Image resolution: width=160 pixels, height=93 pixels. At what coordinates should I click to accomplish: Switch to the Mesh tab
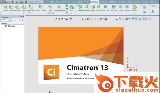[86, 2]
